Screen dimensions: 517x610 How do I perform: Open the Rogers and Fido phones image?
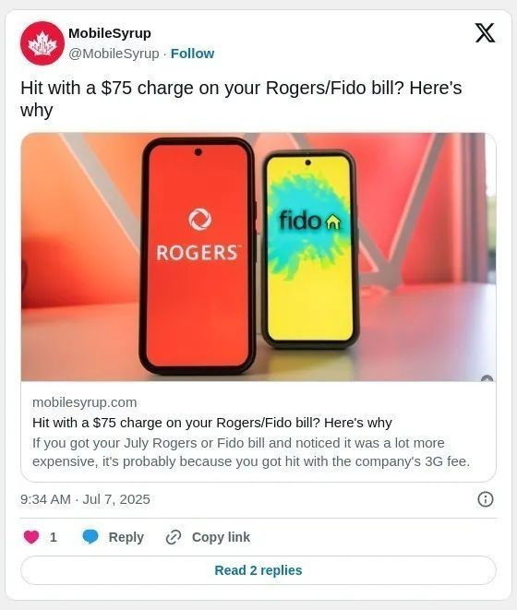tap(258, 257)
